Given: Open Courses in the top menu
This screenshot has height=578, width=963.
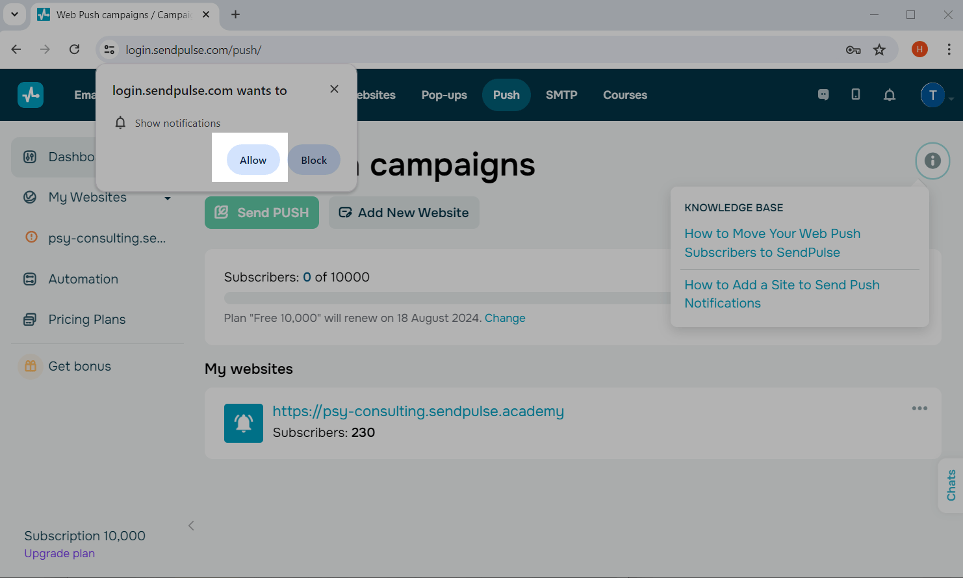Looking at the screenshot, I should coord(625,95).
